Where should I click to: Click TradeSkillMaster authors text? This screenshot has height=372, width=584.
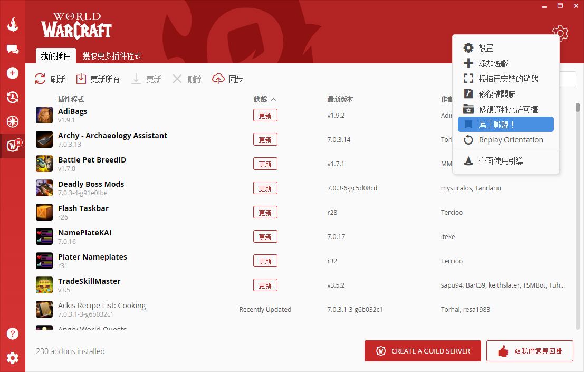pos(503,285)
